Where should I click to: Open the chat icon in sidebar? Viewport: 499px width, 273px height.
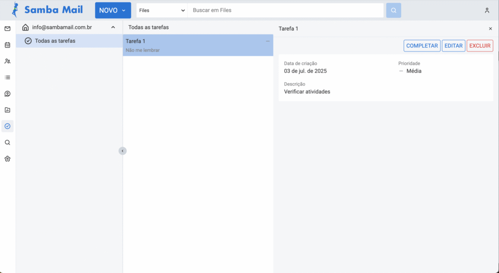click(x=7, y=94)
